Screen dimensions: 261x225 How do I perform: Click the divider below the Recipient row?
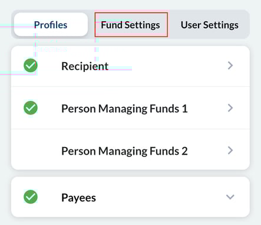click(130, 86)
